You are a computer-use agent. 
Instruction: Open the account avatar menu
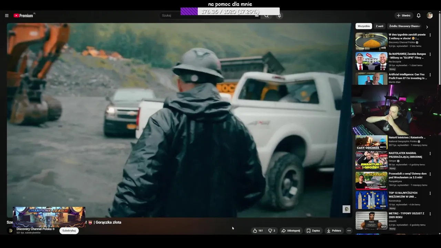430,15
